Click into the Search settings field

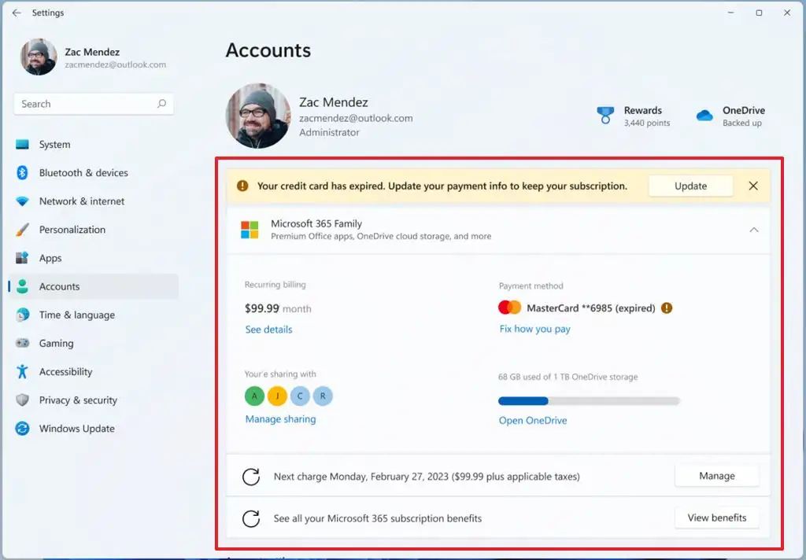point(87,104)
